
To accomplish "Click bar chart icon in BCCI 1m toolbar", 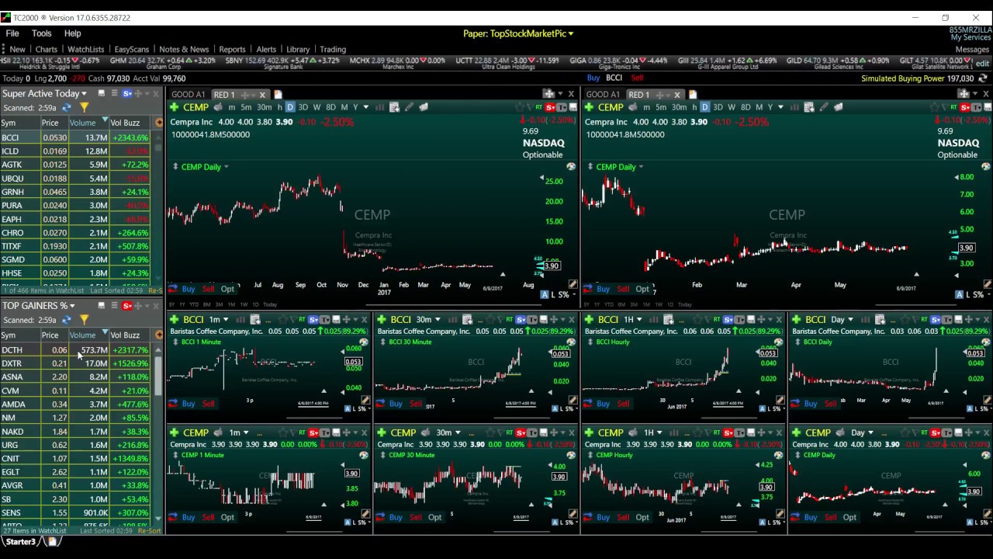I will (240, 319).
